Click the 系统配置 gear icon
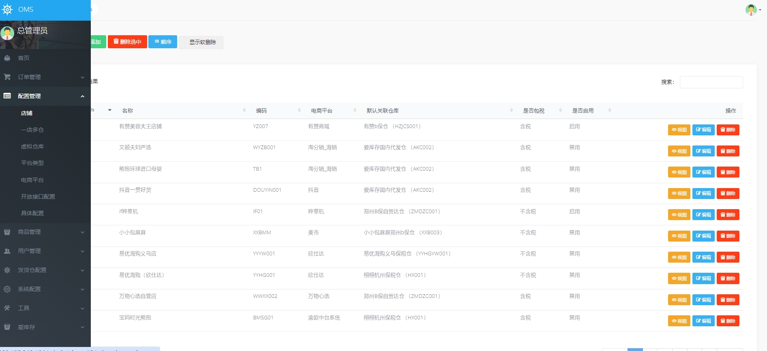Screen dimensions: 767x351 pyautogui.click(x=7, y=289)
